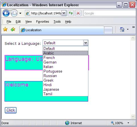Click the browser Forward arrow button
The image size is (137, 127).
(x=14, y=13)
